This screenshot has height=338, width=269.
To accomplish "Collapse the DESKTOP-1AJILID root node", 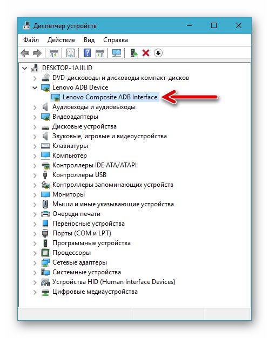I will 25,69.
